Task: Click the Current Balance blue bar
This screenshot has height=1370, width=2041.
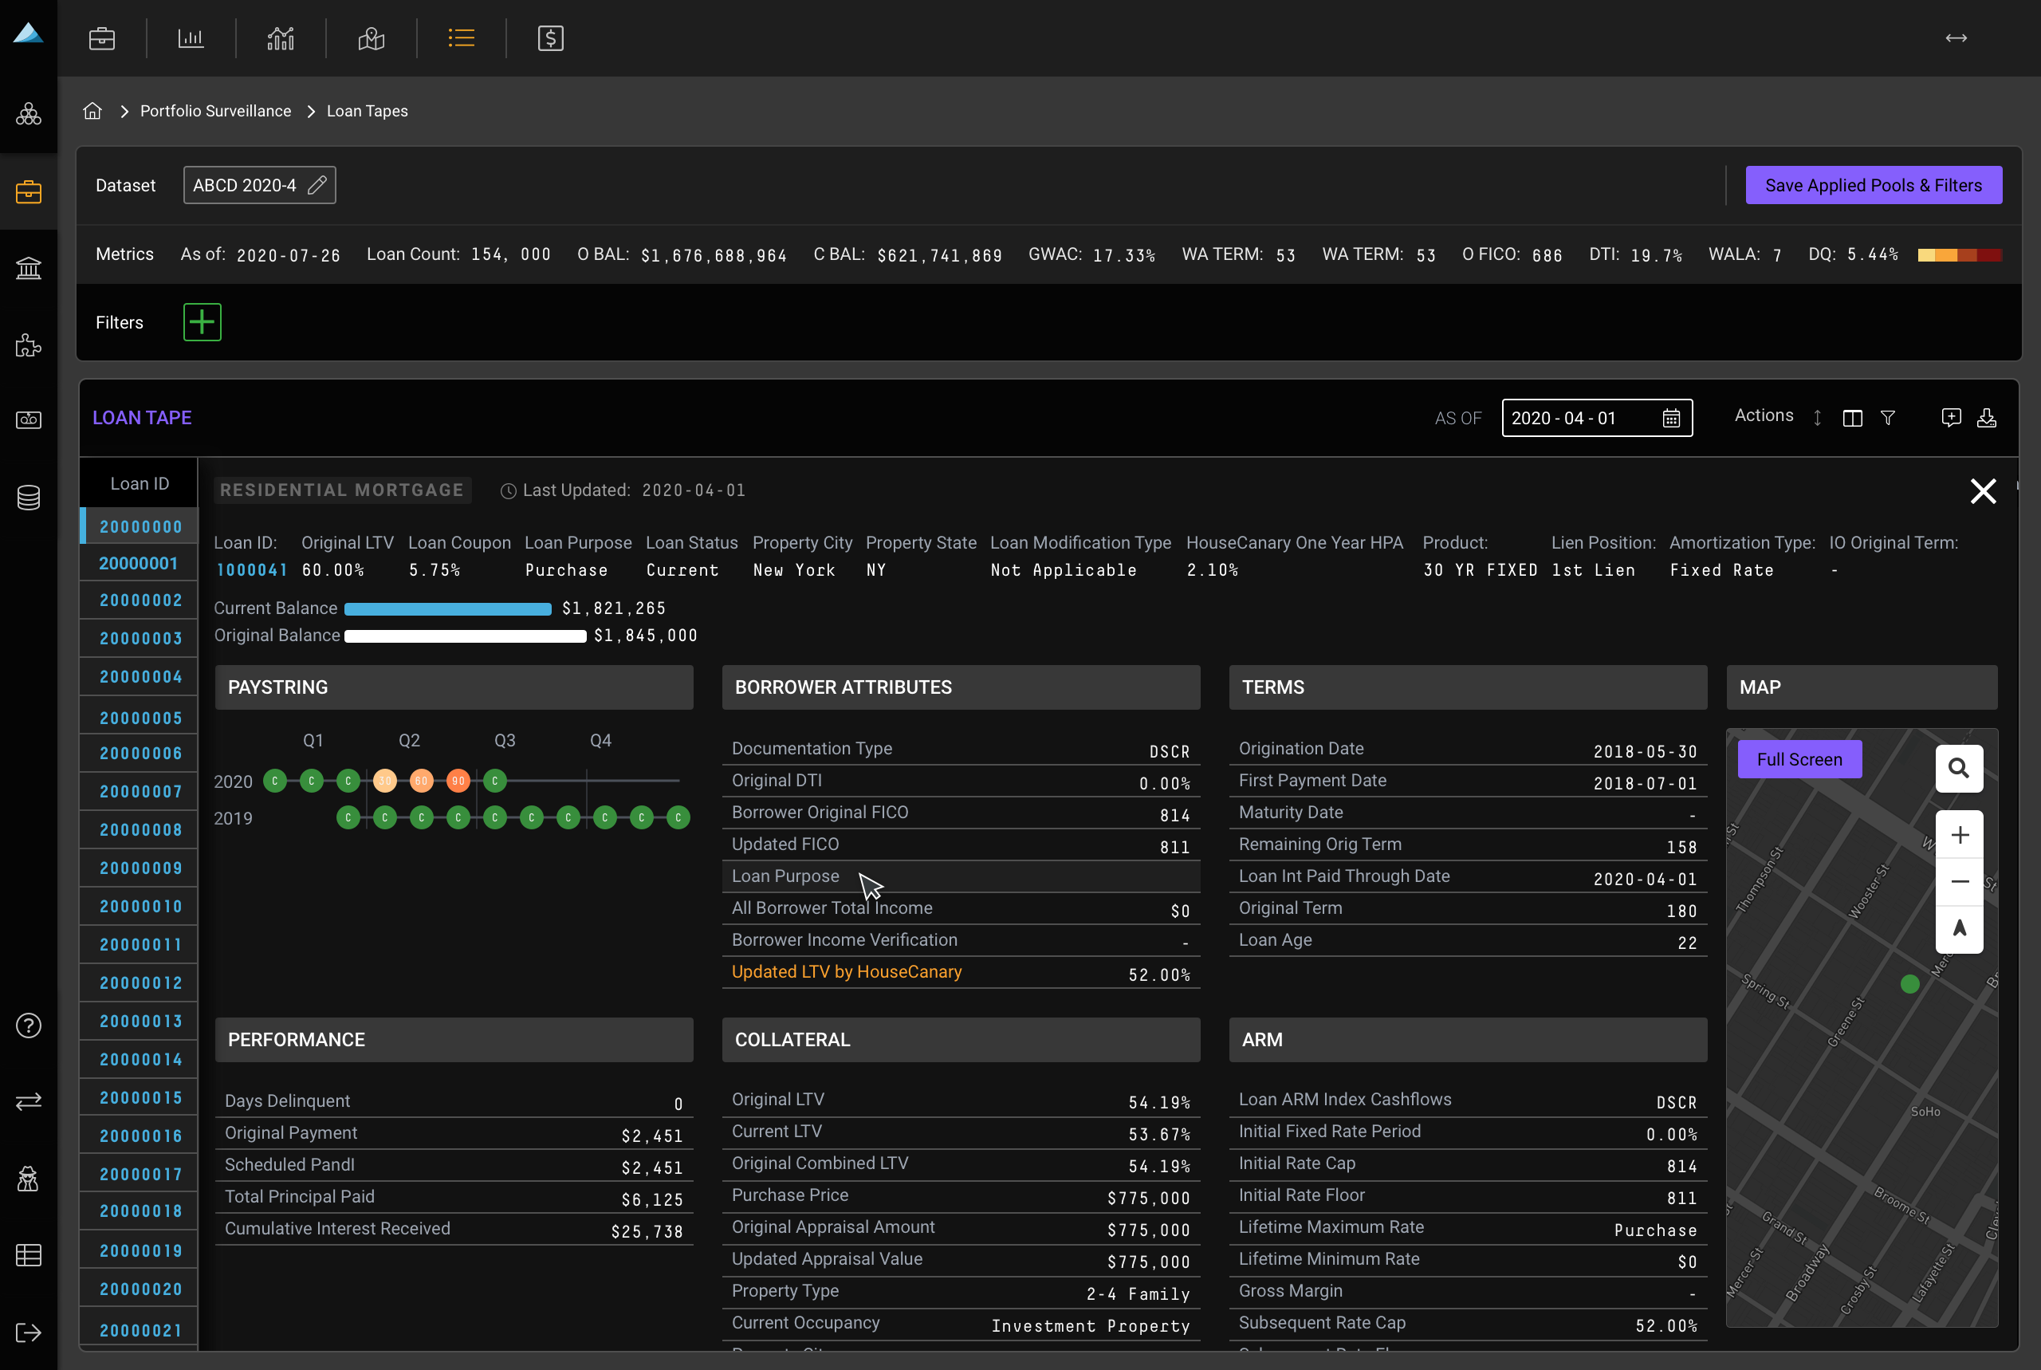Action: [x=448, y=609]
